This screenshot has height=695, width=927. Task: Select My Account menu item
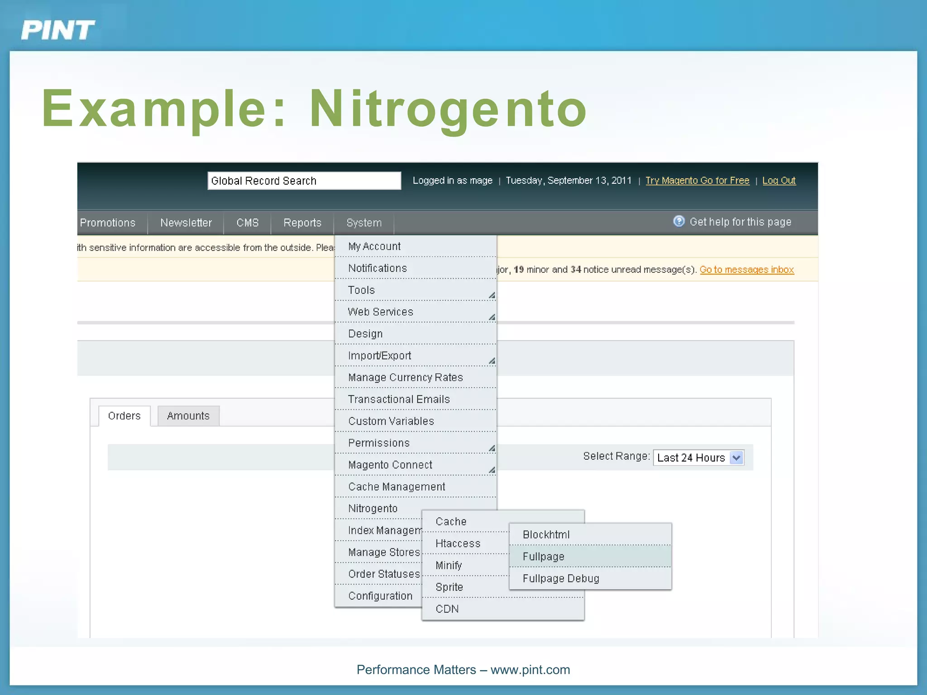[x=416, y=247]
